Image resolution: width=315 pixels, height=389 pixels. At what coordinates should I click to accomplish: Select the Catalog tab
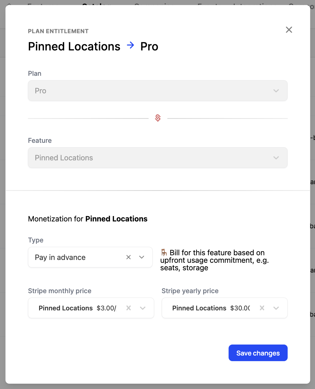tap(96, 4)
